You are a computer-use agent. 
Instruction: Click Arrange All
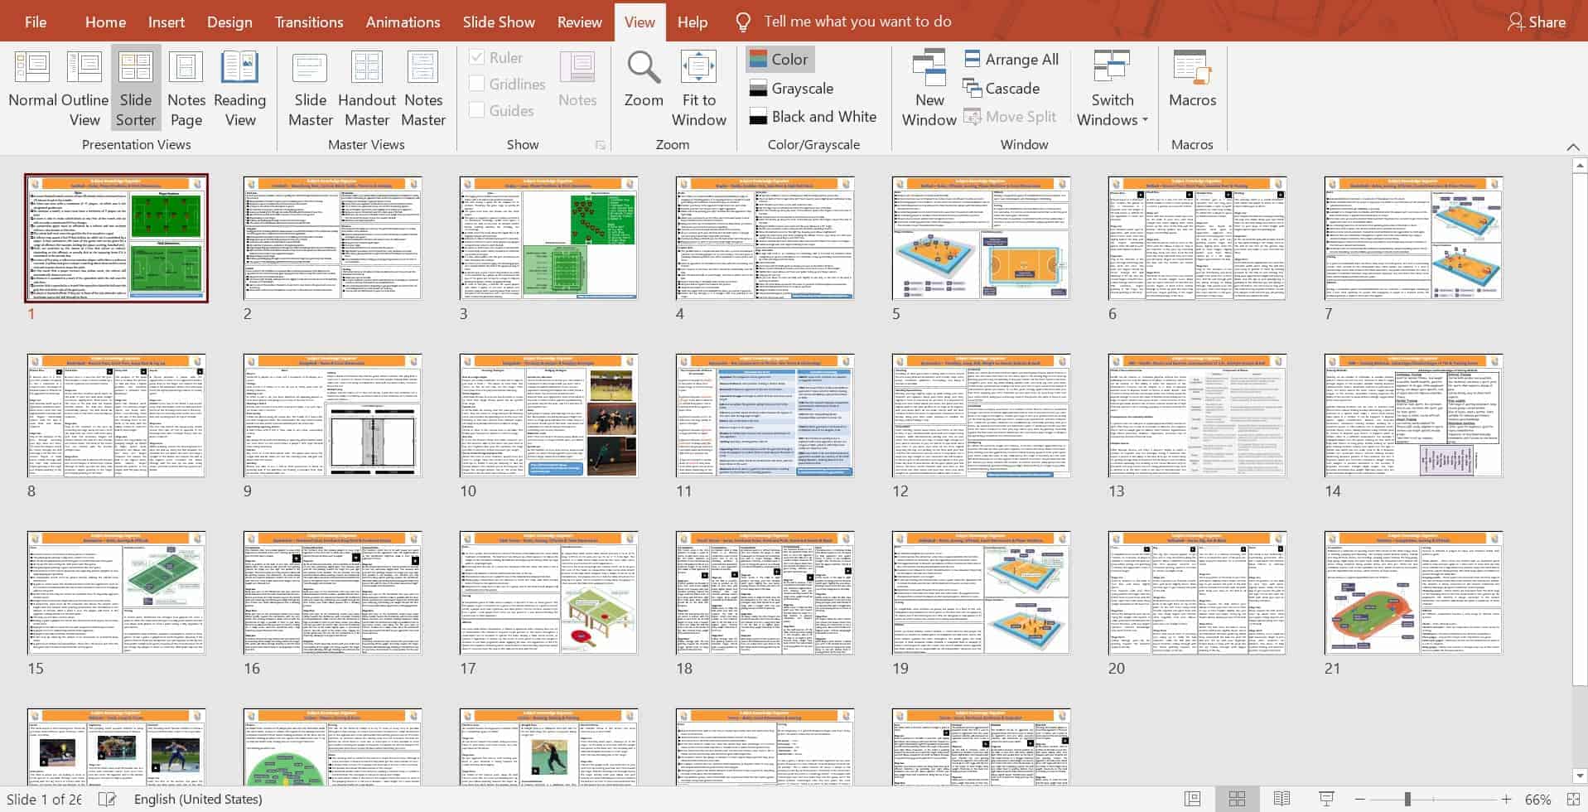click(x=1011, y=60)
